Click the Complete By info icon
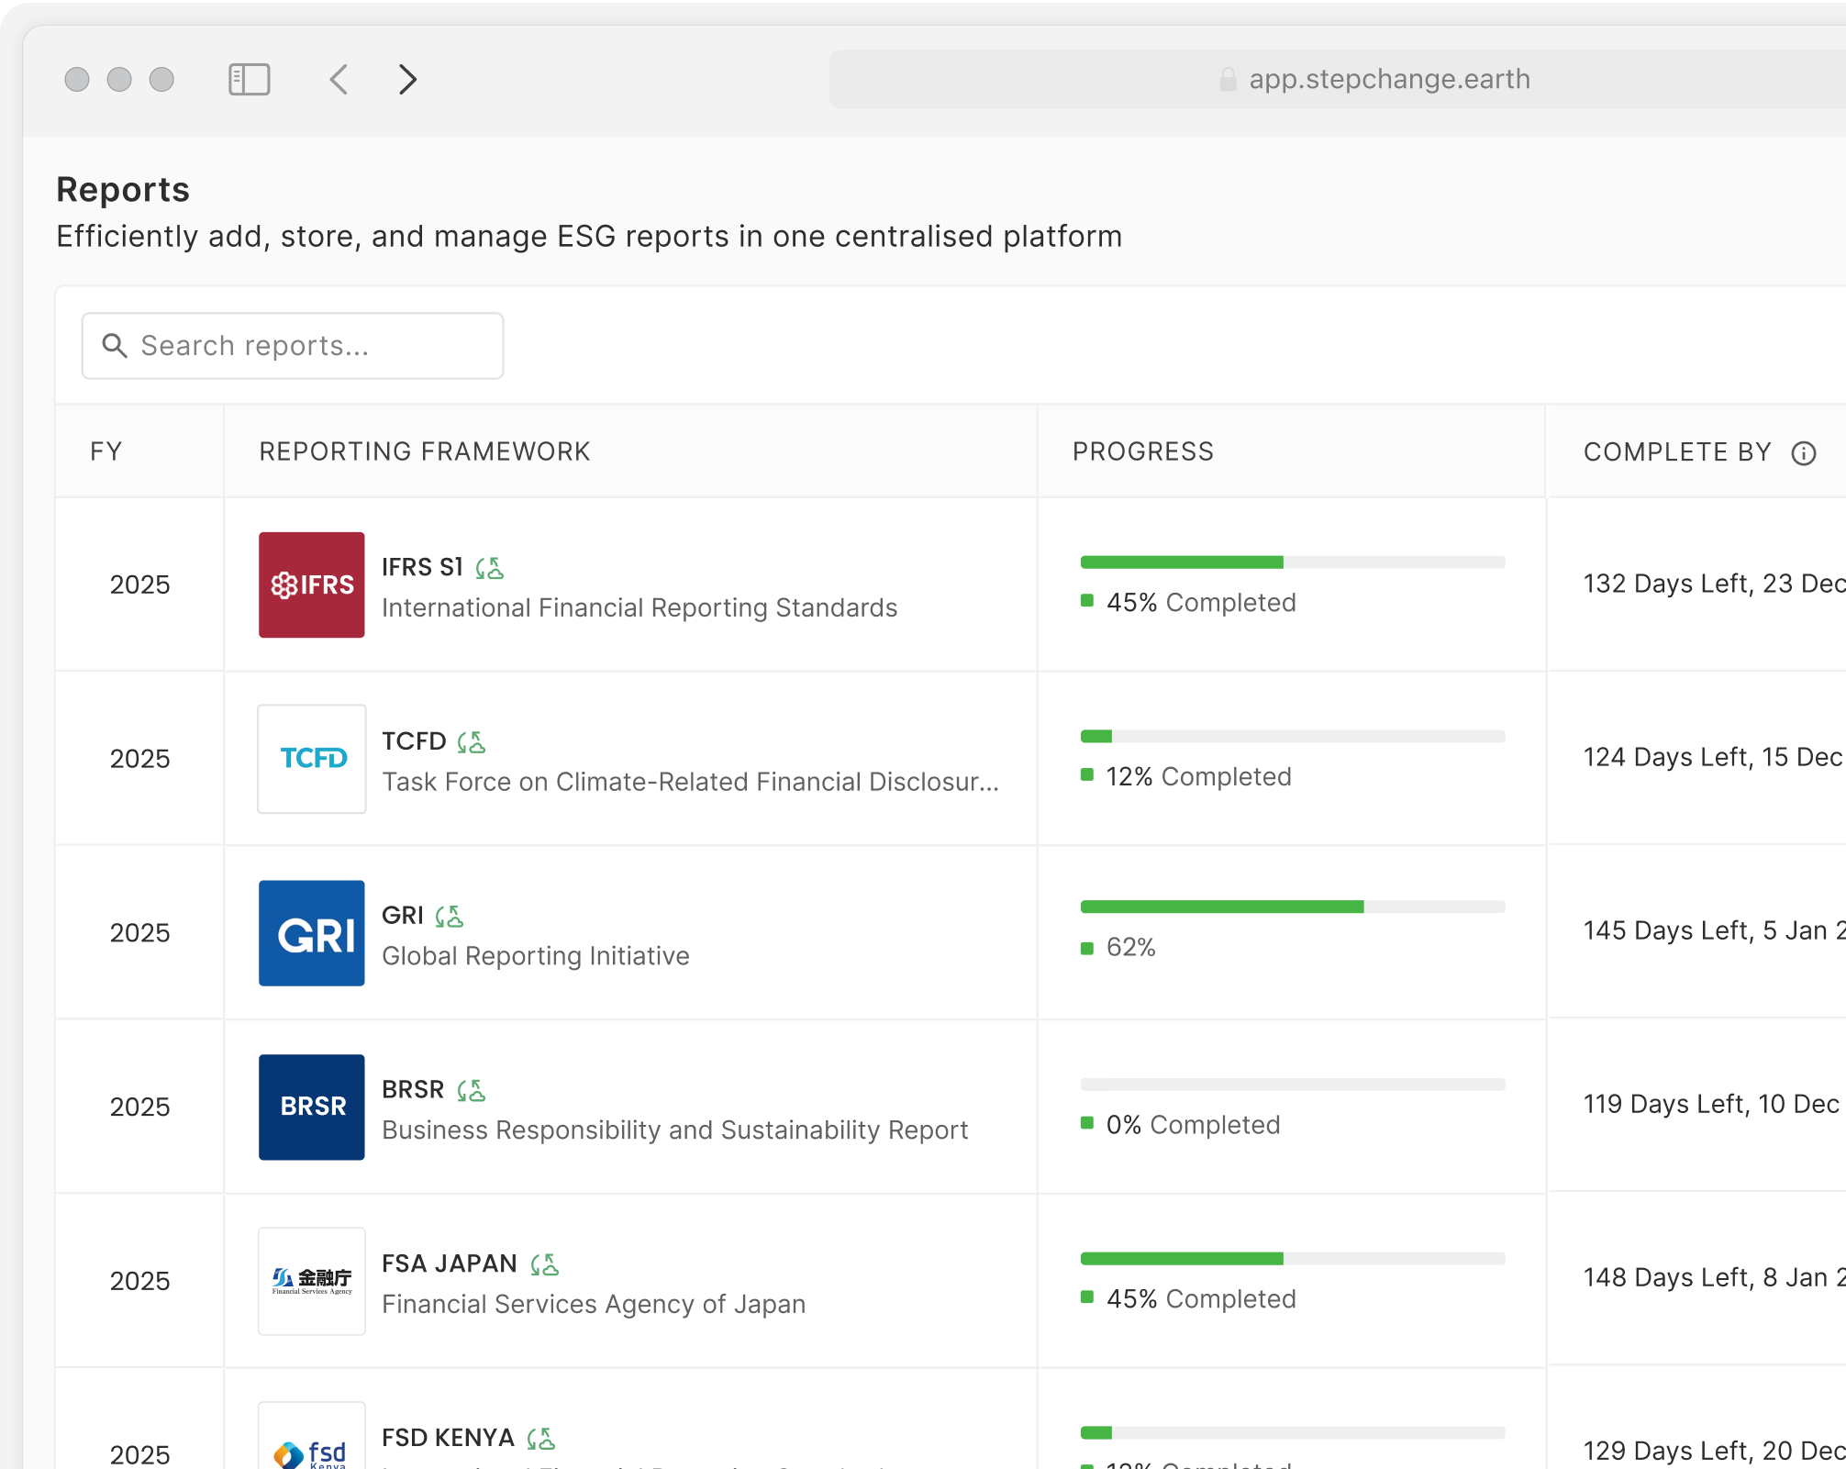Viewport: 1846px width, 1469px height. [1804, 453]
